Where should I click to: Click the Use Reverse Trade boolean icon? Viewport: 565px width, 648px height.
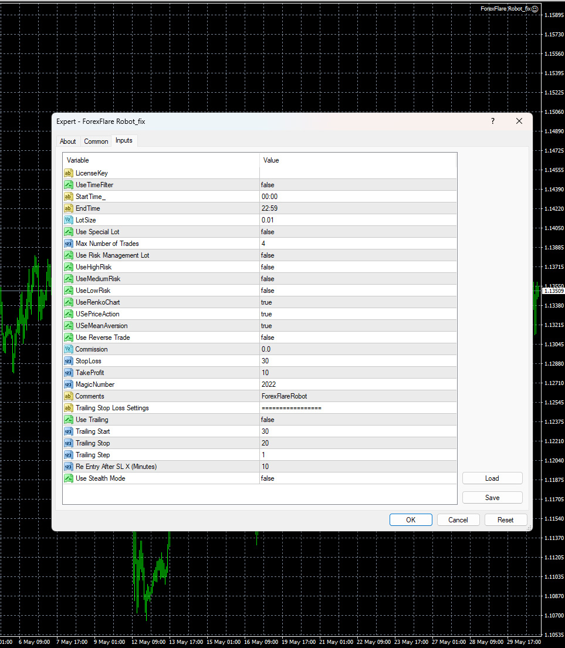(69, 338)
